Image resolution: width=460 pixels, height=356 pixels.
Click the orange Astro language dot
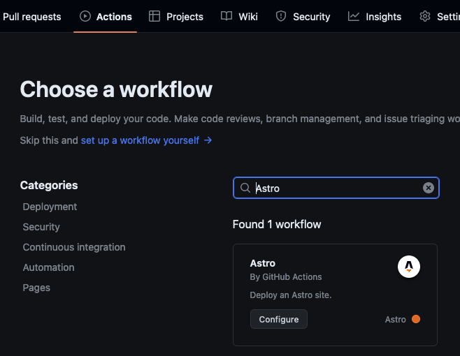click(x=416, y=319)
